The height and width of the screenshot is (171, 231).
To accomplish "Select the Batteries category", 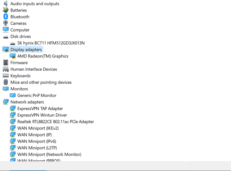I will coord(18,10).
